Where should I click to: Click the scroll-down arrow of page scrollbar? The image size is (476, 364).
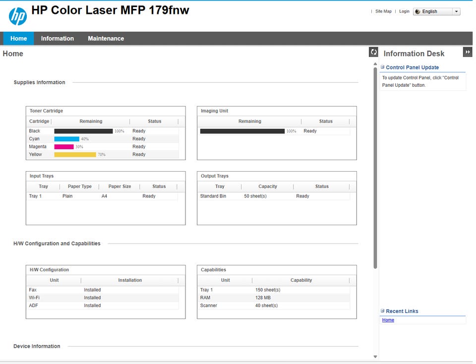[375, 357]
